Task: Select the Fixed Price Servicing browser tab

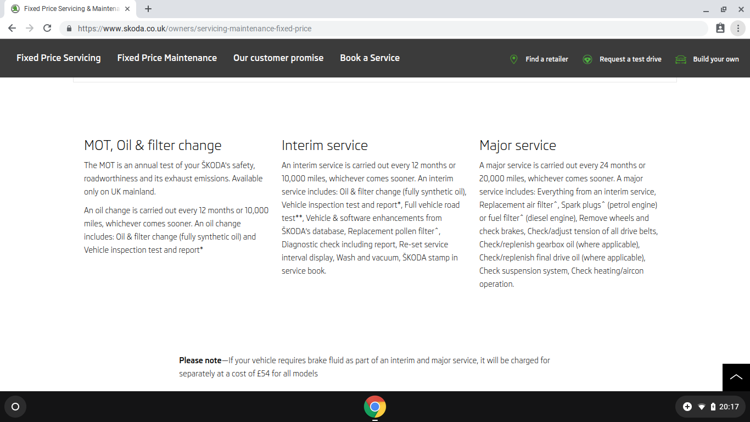Action: [x=70, y=9]
